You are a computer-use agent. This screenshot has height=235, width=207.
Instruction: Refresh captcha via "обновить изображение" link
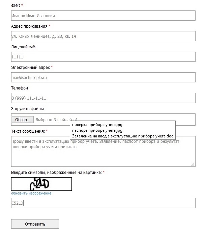tap(31, 193)
